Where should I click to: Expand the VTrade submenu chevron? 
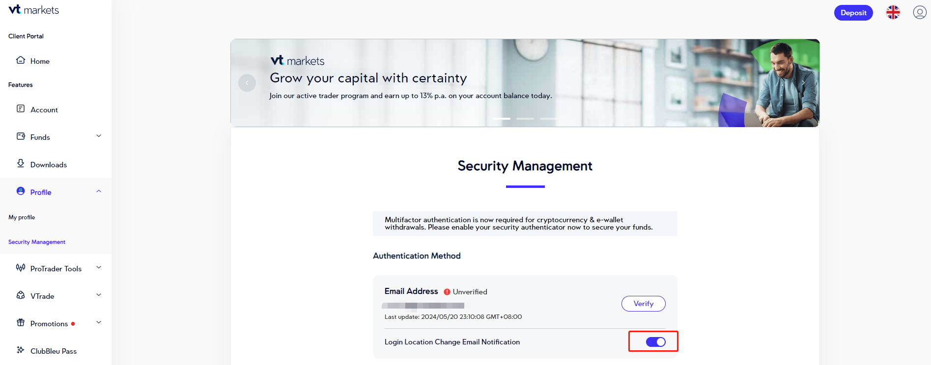tap(99, 295)
